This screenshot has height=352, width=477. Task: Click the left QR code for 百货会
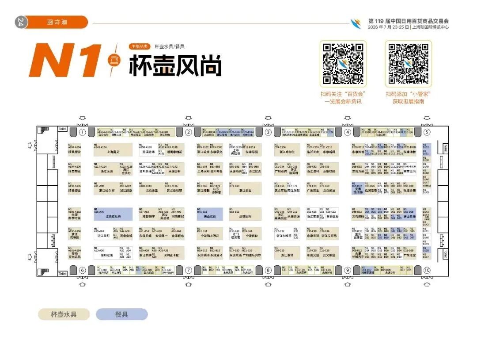coord(343,64)
